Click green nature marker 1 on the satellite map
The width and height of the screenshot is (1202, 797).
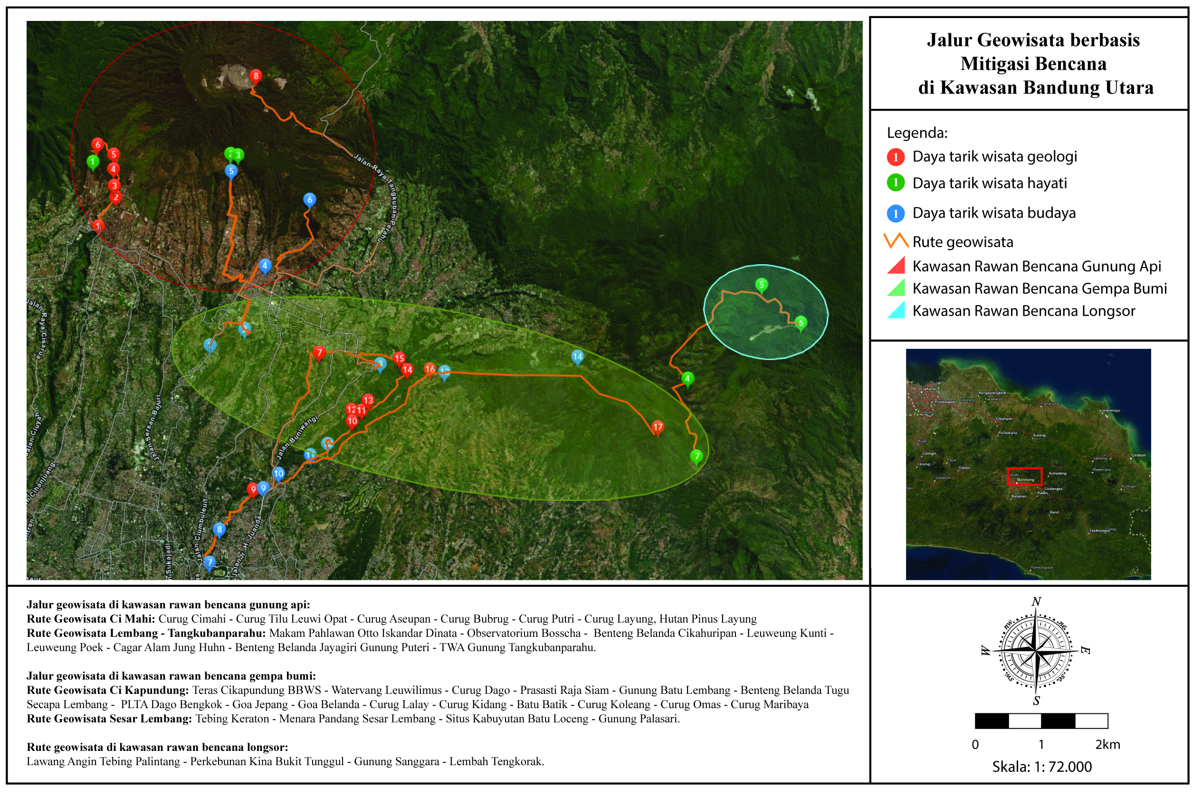coord(93,163)
